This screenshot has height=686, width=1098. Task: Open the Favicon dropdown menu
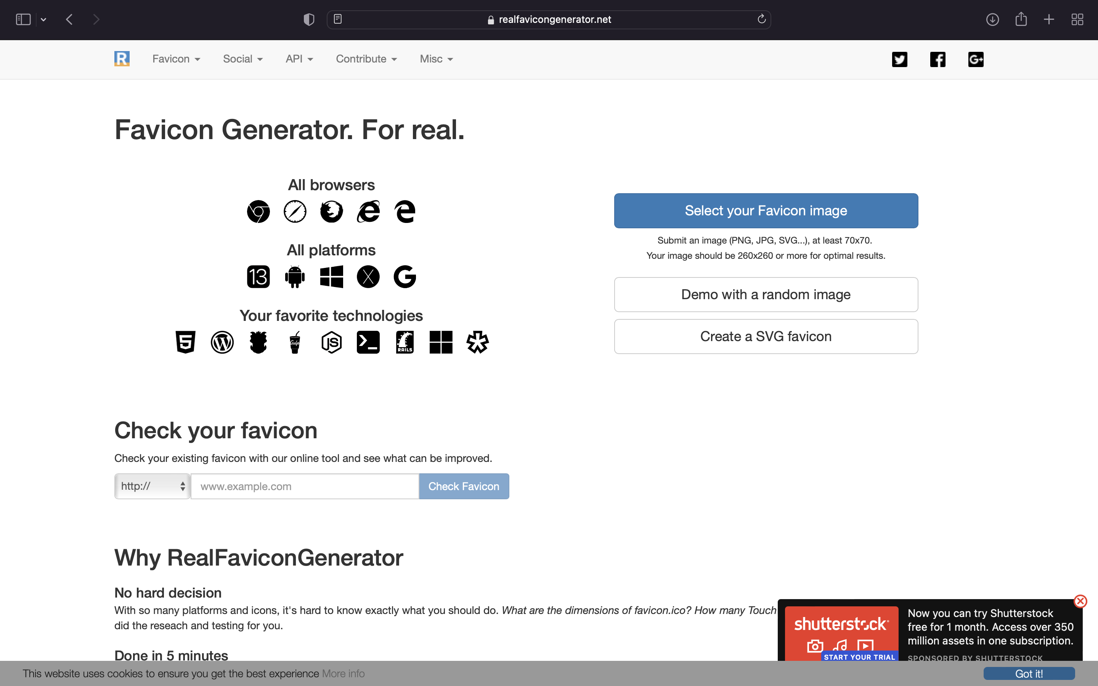[176, 59]
